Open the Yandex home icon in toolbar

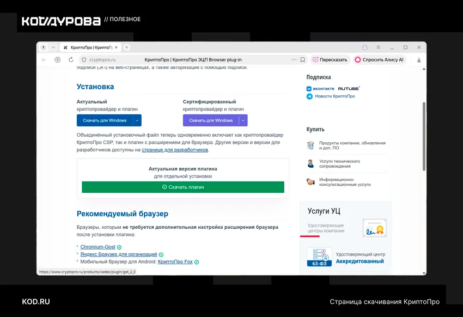tap(57, 59)
